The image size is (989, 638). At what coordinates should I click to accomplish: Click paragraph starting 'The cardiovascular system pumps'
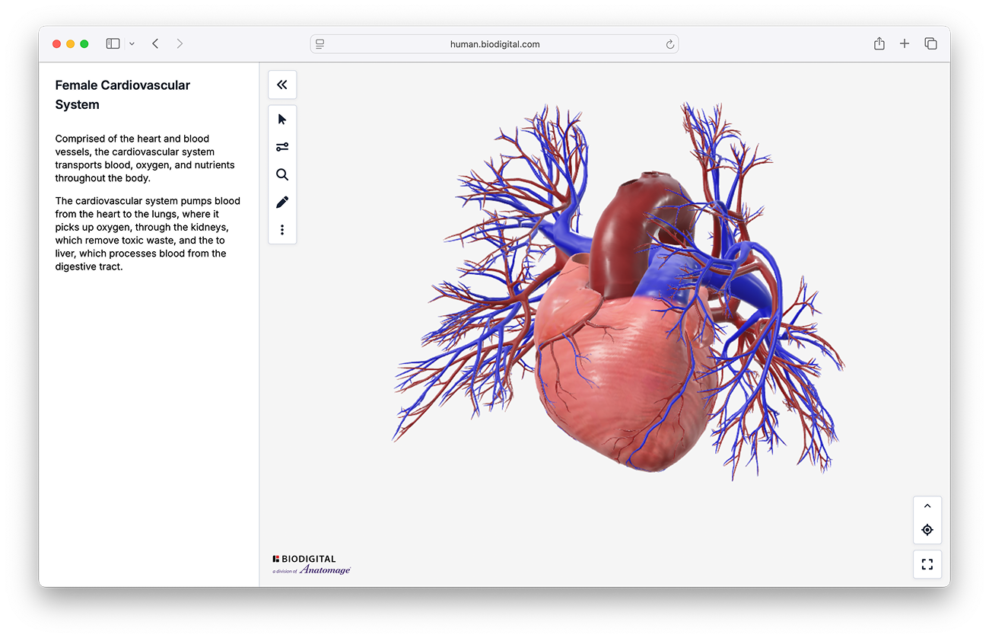(148, 234)
